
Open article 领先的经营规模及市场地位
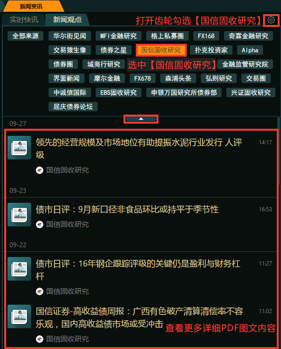click(139, 148)
